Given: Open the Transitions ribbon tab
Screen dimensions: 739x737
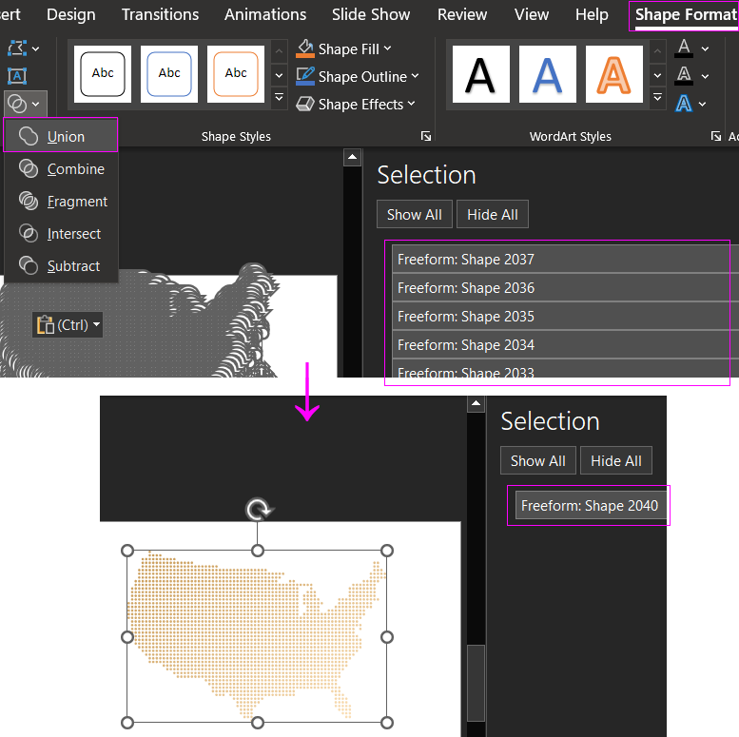Looking at the screenshot, I should pos(160,14).
